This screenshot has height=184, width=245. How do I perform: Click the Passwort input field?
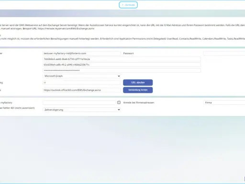point(224,53)
